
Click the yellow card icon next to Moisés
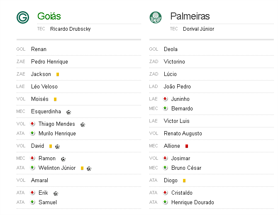pos(55,99)
